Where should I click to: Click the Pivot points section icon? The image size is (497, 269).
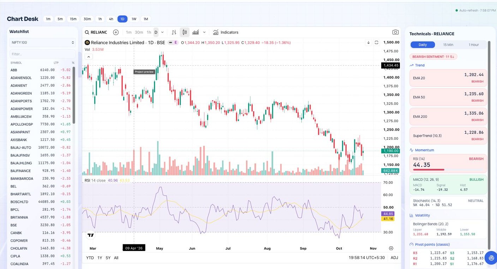[x=412, y=245]
